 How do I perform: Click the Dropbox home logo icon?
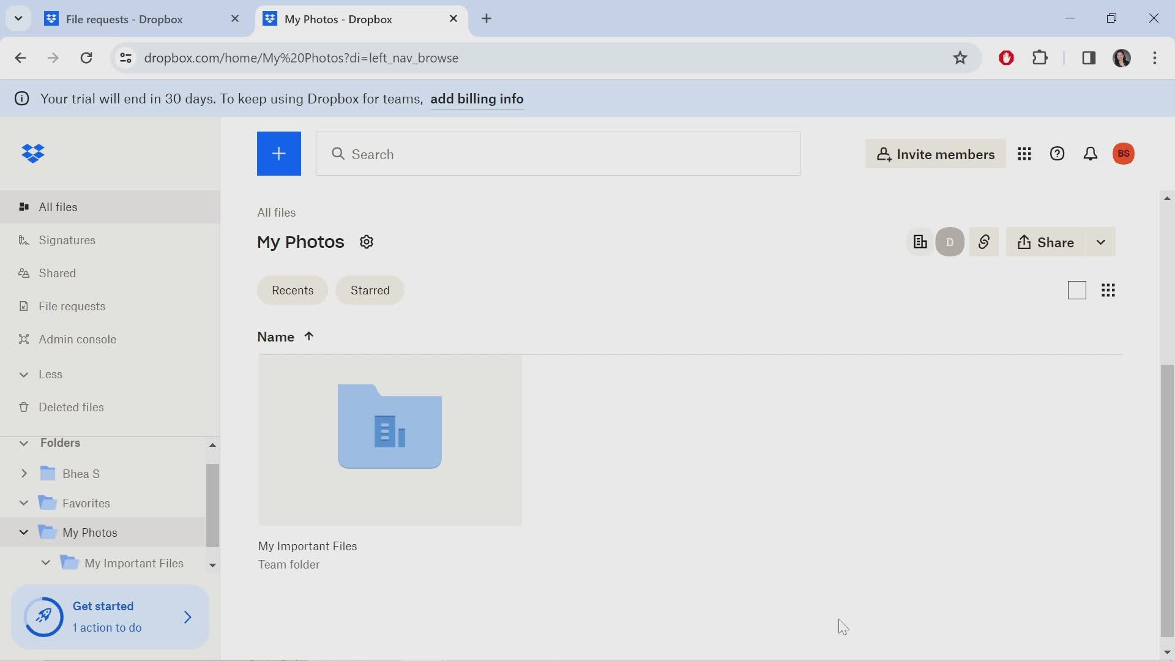tap(33, 154)
